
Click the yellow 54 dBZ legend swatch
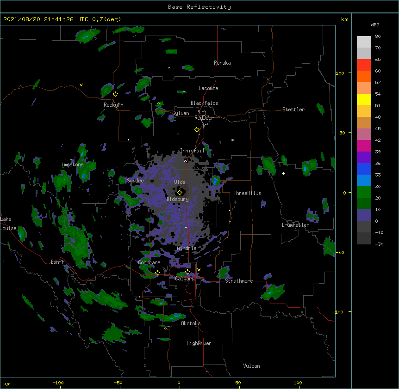(x=364, y=99)
